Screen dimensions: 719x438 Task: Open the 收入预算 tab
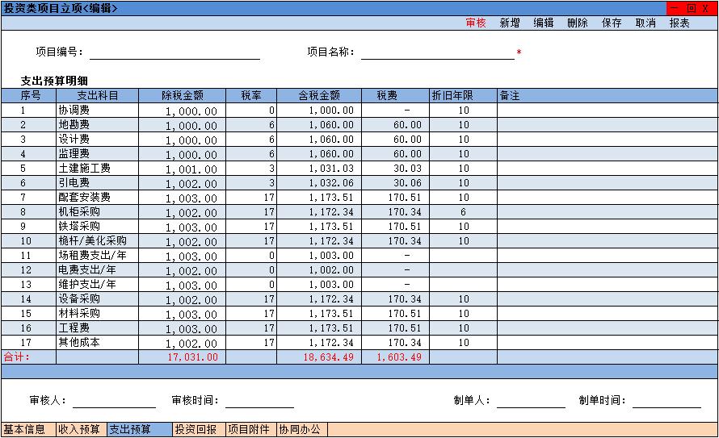coord(78,429)
